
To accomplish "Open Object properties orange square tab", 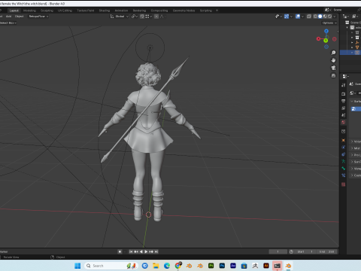I will (x=344, y=140).
